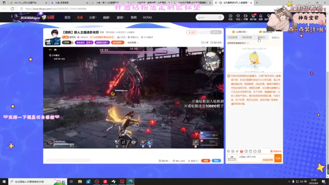Expand the 视频 video dropdown
The image size is (329, 185).
[107, 17]
